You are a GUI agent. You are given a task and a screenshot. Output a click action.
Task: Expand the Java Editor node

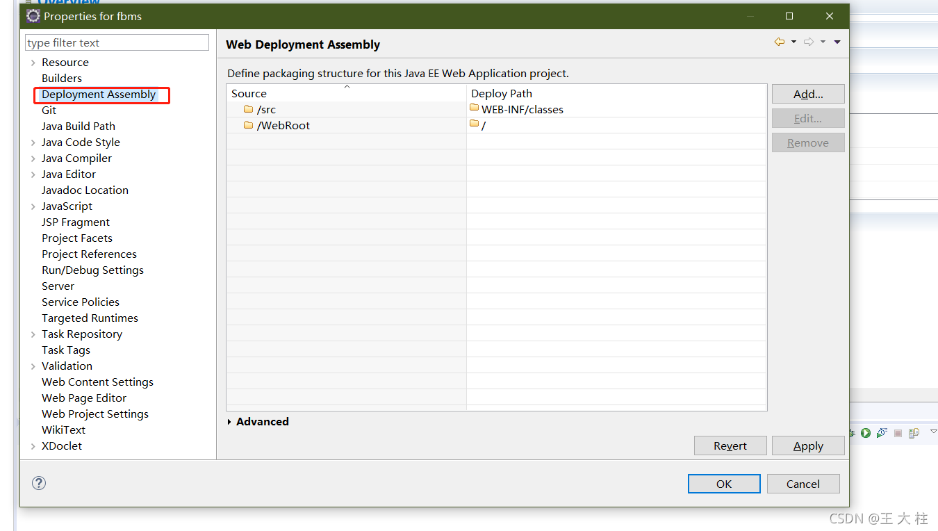(33, 174)
